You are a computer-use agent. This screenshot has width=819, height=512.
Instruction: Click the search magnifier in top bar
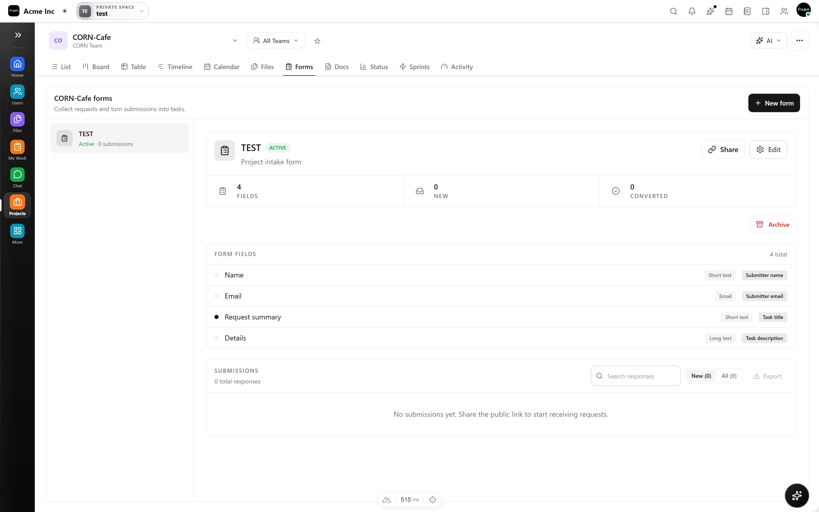click(x=673, y=11)
